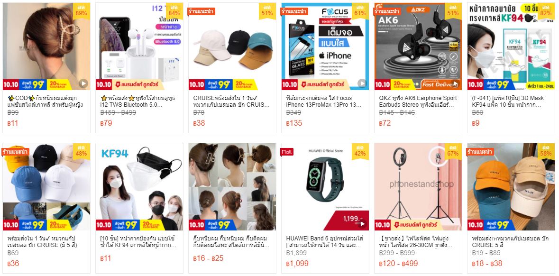Select the hair clip hairstyles collage image
The image size is (559, 276).
pyautogui.click(x=232, y=187)
